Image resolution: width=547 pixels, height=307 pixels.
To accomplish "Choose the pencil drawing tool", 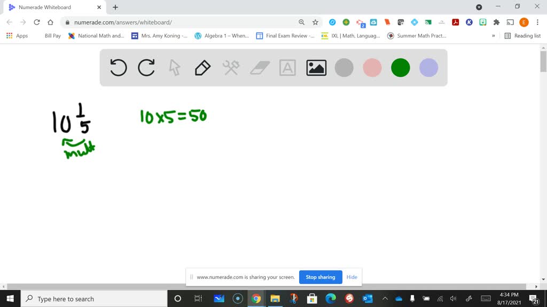I will [202, 68].
